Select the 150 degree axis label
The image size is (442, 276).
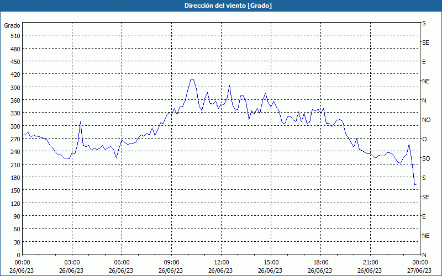(16, 190)
